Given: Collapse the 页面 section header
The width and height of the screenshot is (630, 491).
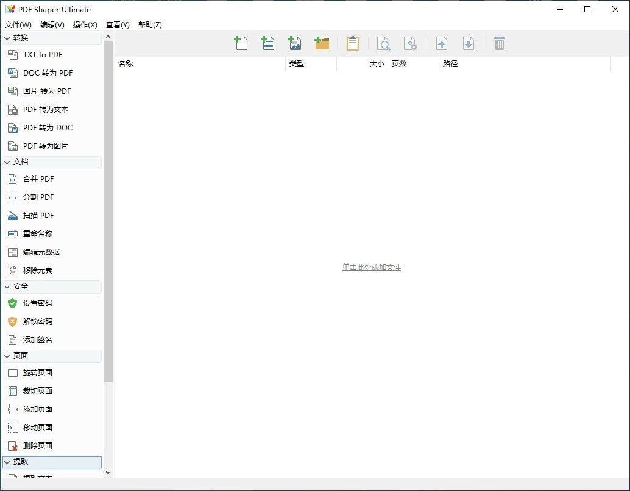Looking at the screenshot, I should [7, 356].
